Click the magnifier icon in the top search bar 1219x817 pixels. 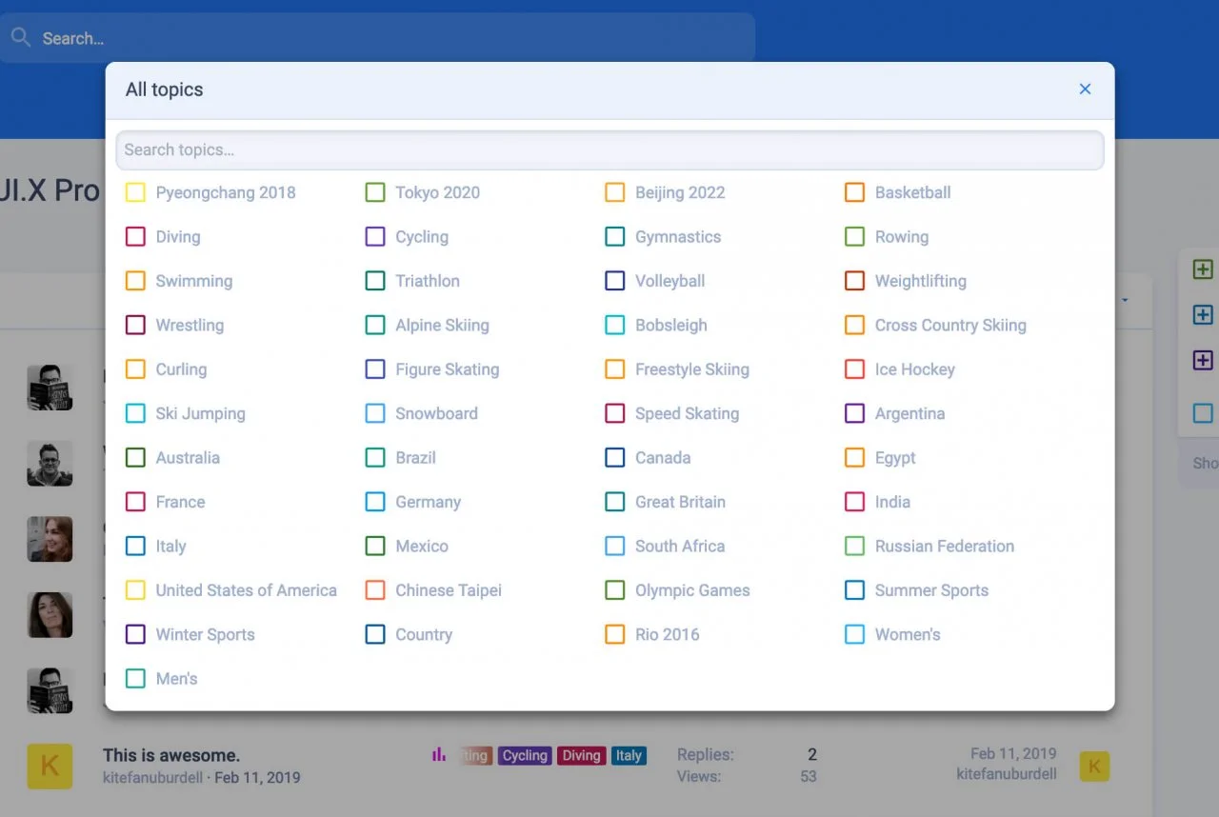click(21, 38)
